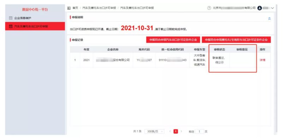The height and width of the screenshot is (140, 283).
Task: Click the 汽车及摩托车出口许可申报 sidebar icon
Action: pyautogui.click(x=11, y=26)
